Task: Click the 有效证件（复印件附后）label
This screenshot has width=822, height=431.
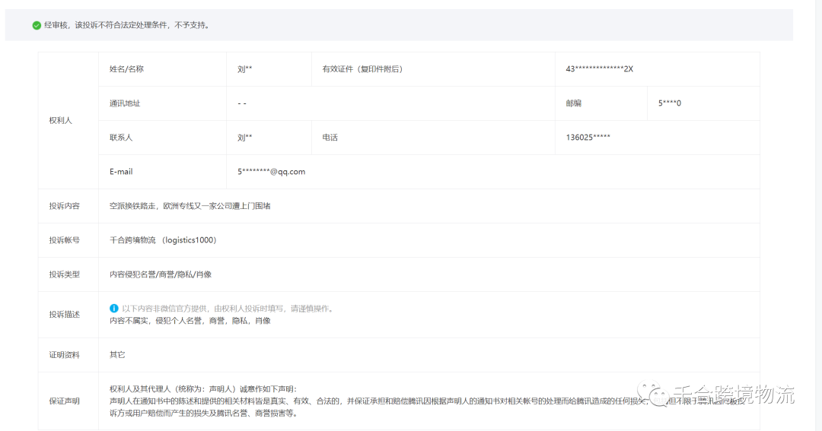Action: [362, 69]
